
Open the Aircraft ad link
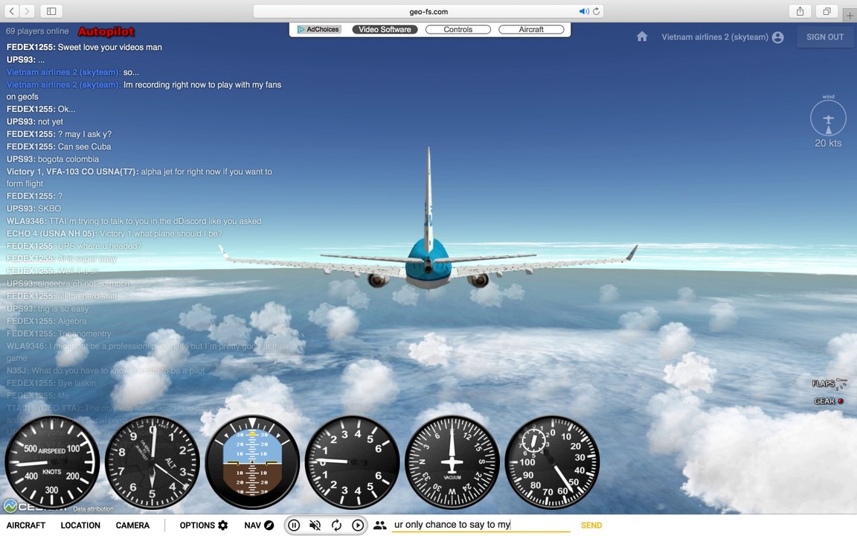531,30
